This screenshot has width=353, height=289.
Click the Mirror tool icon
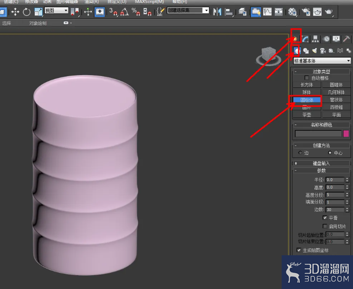click(217, 12)
